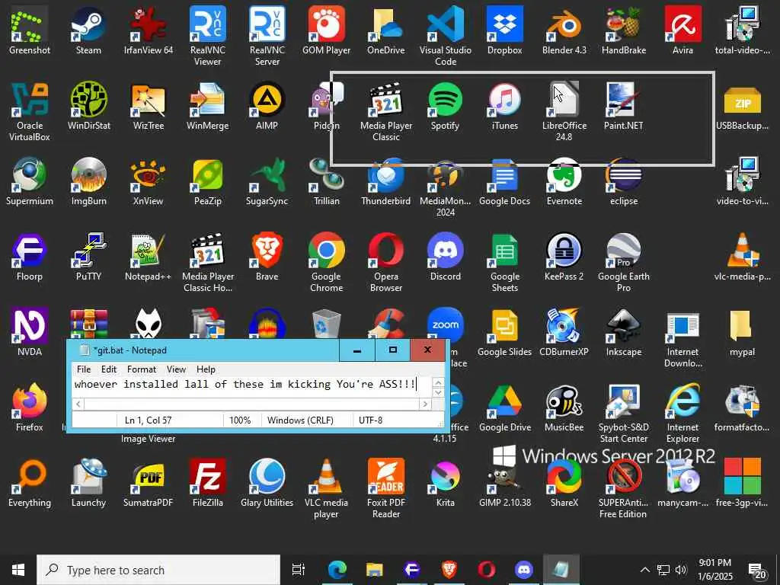Click Notepad's horizontal scroll left arrow
Screen dimensions: 780x585
78,404
